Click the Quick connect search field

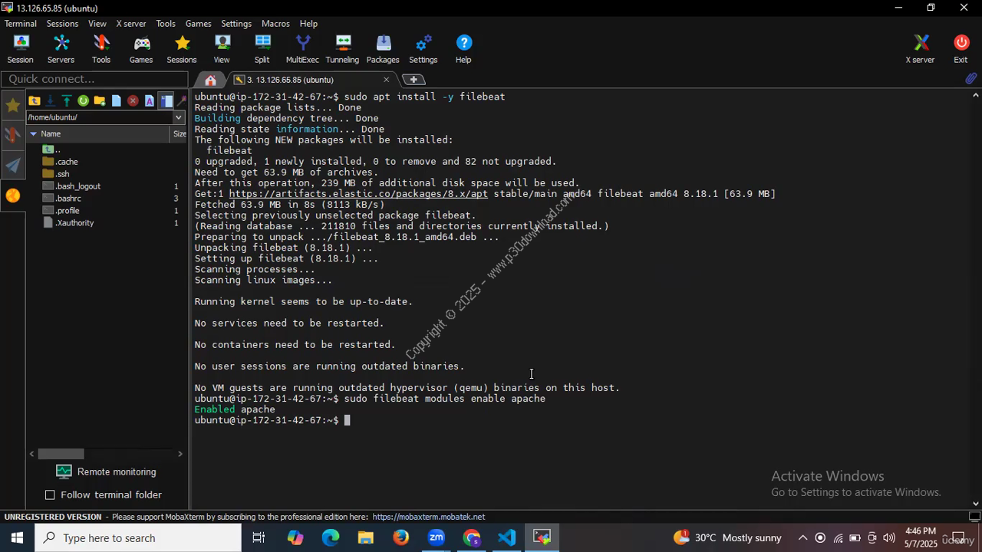click(x=94, y=79)
